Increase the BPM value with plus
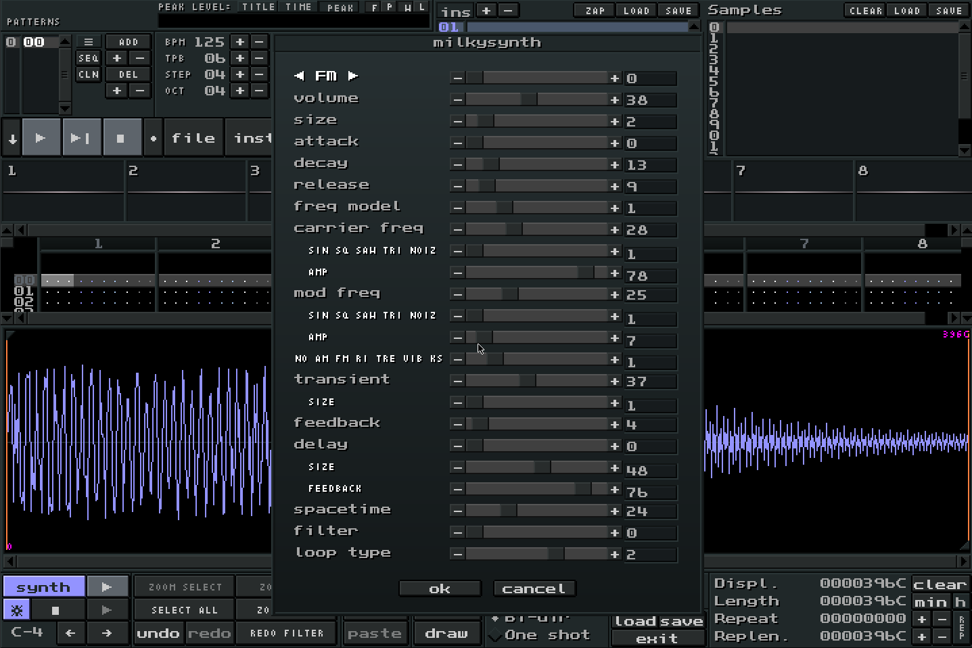The image size is (972, 648). pos(240,42)
